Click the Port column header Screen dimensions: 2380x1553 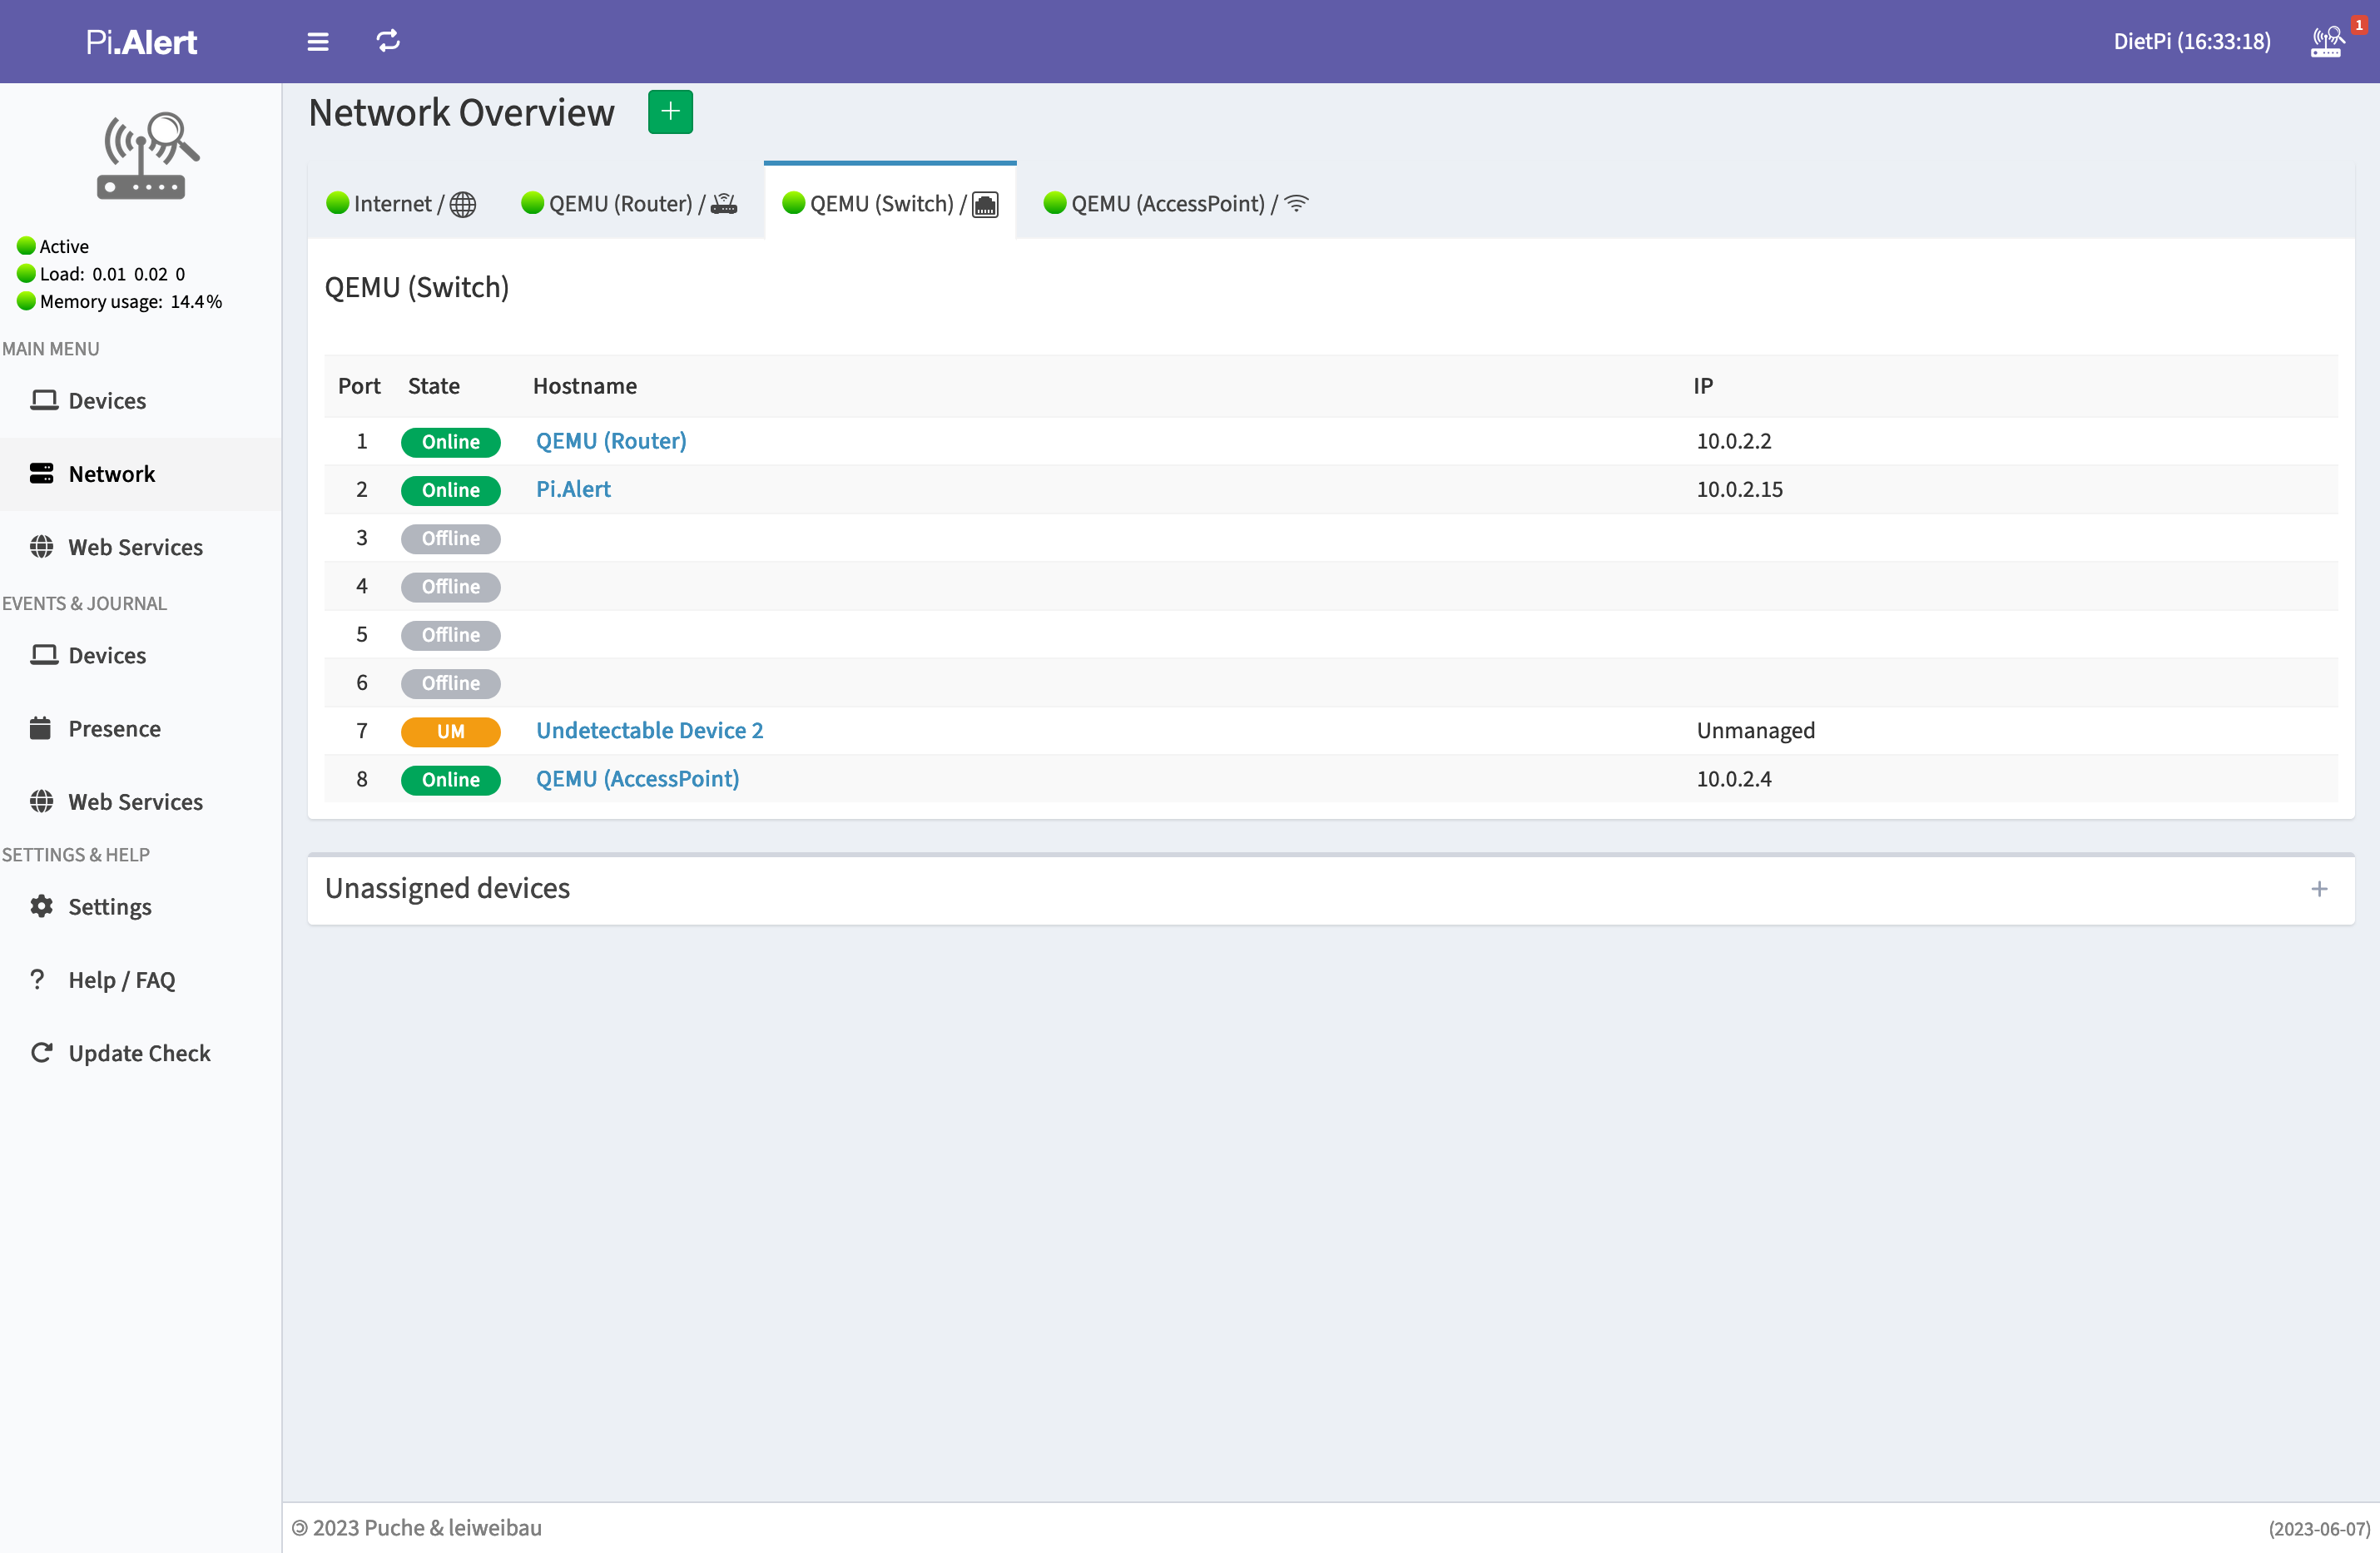tap(359, 386)
